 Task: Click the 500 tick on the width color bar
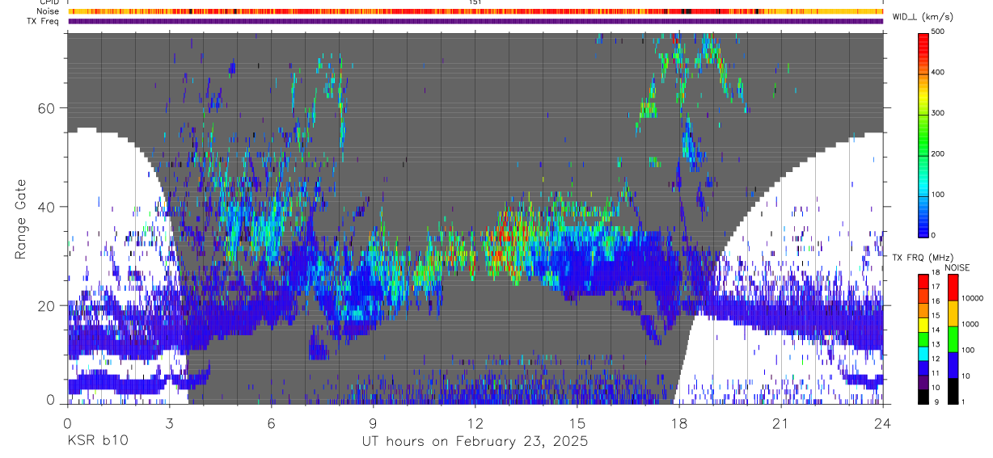tap(938, 32)
